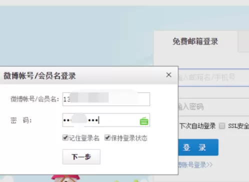Switch to the 免费邮箱登录 tab
This screenshot has width=249, height=182.
pyautogui.click(x=195, y=41)
